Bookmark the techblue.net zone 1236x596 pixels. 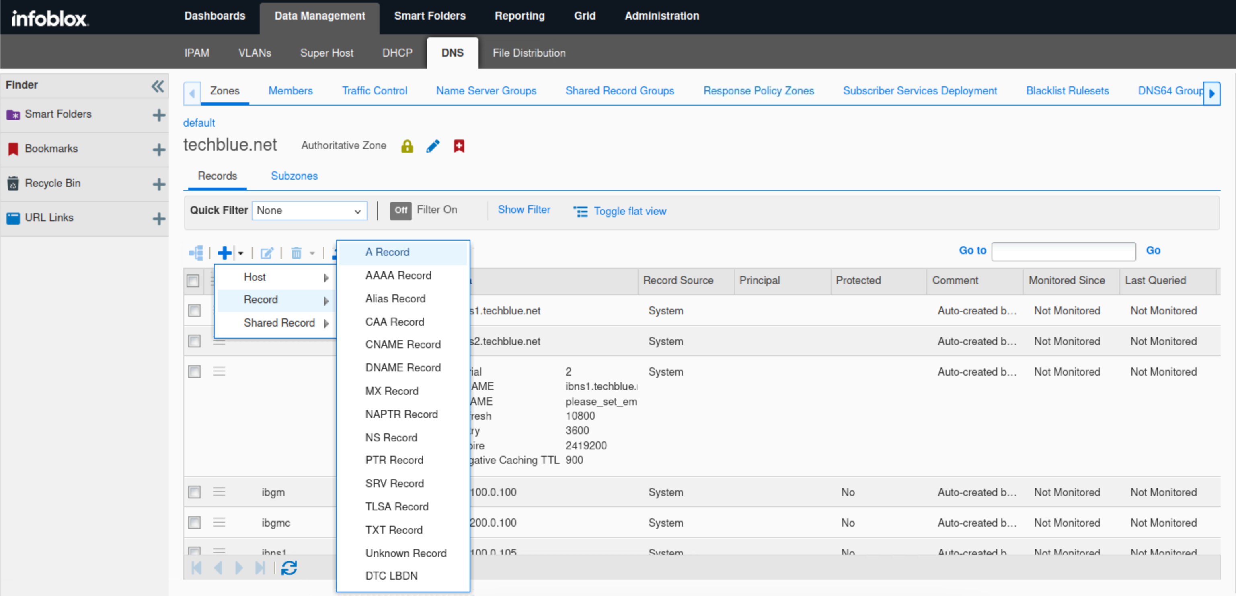[459, 146]
